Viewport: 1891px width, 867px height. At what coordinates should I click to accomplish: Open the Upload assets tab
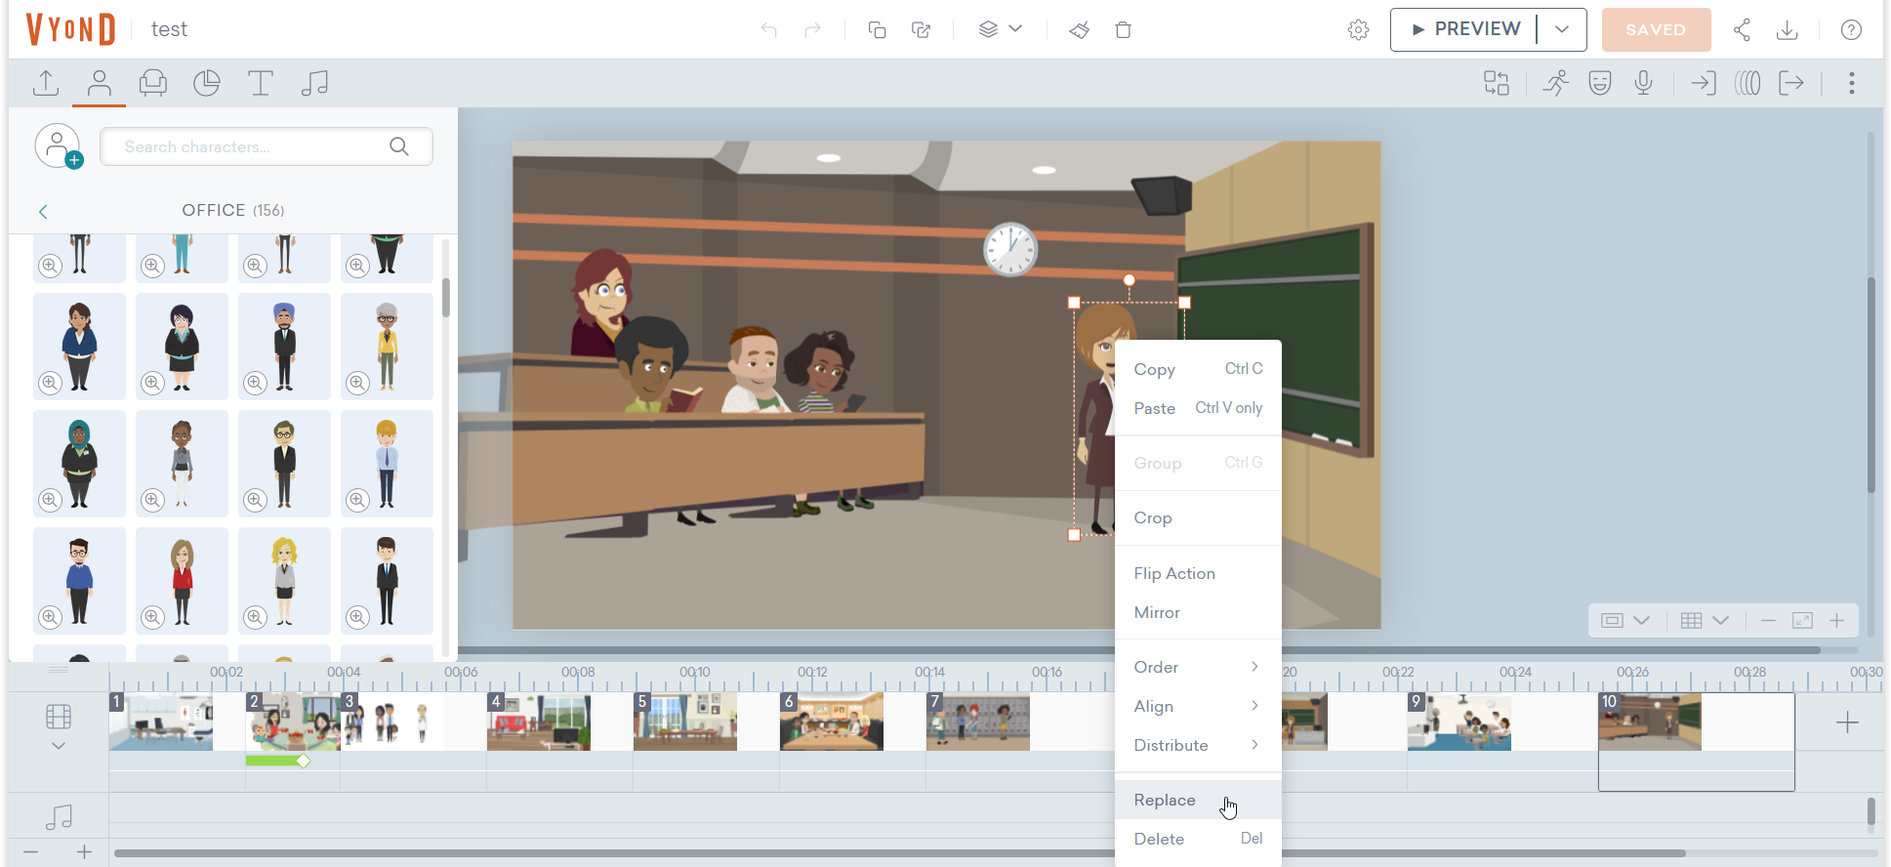[x=46, y=83]
